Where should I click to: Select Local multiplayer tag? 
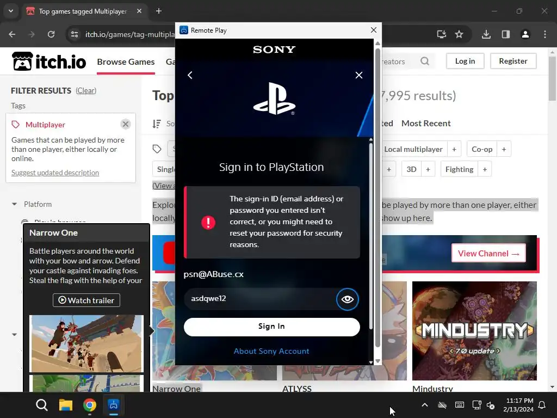(x=413, y=149)
